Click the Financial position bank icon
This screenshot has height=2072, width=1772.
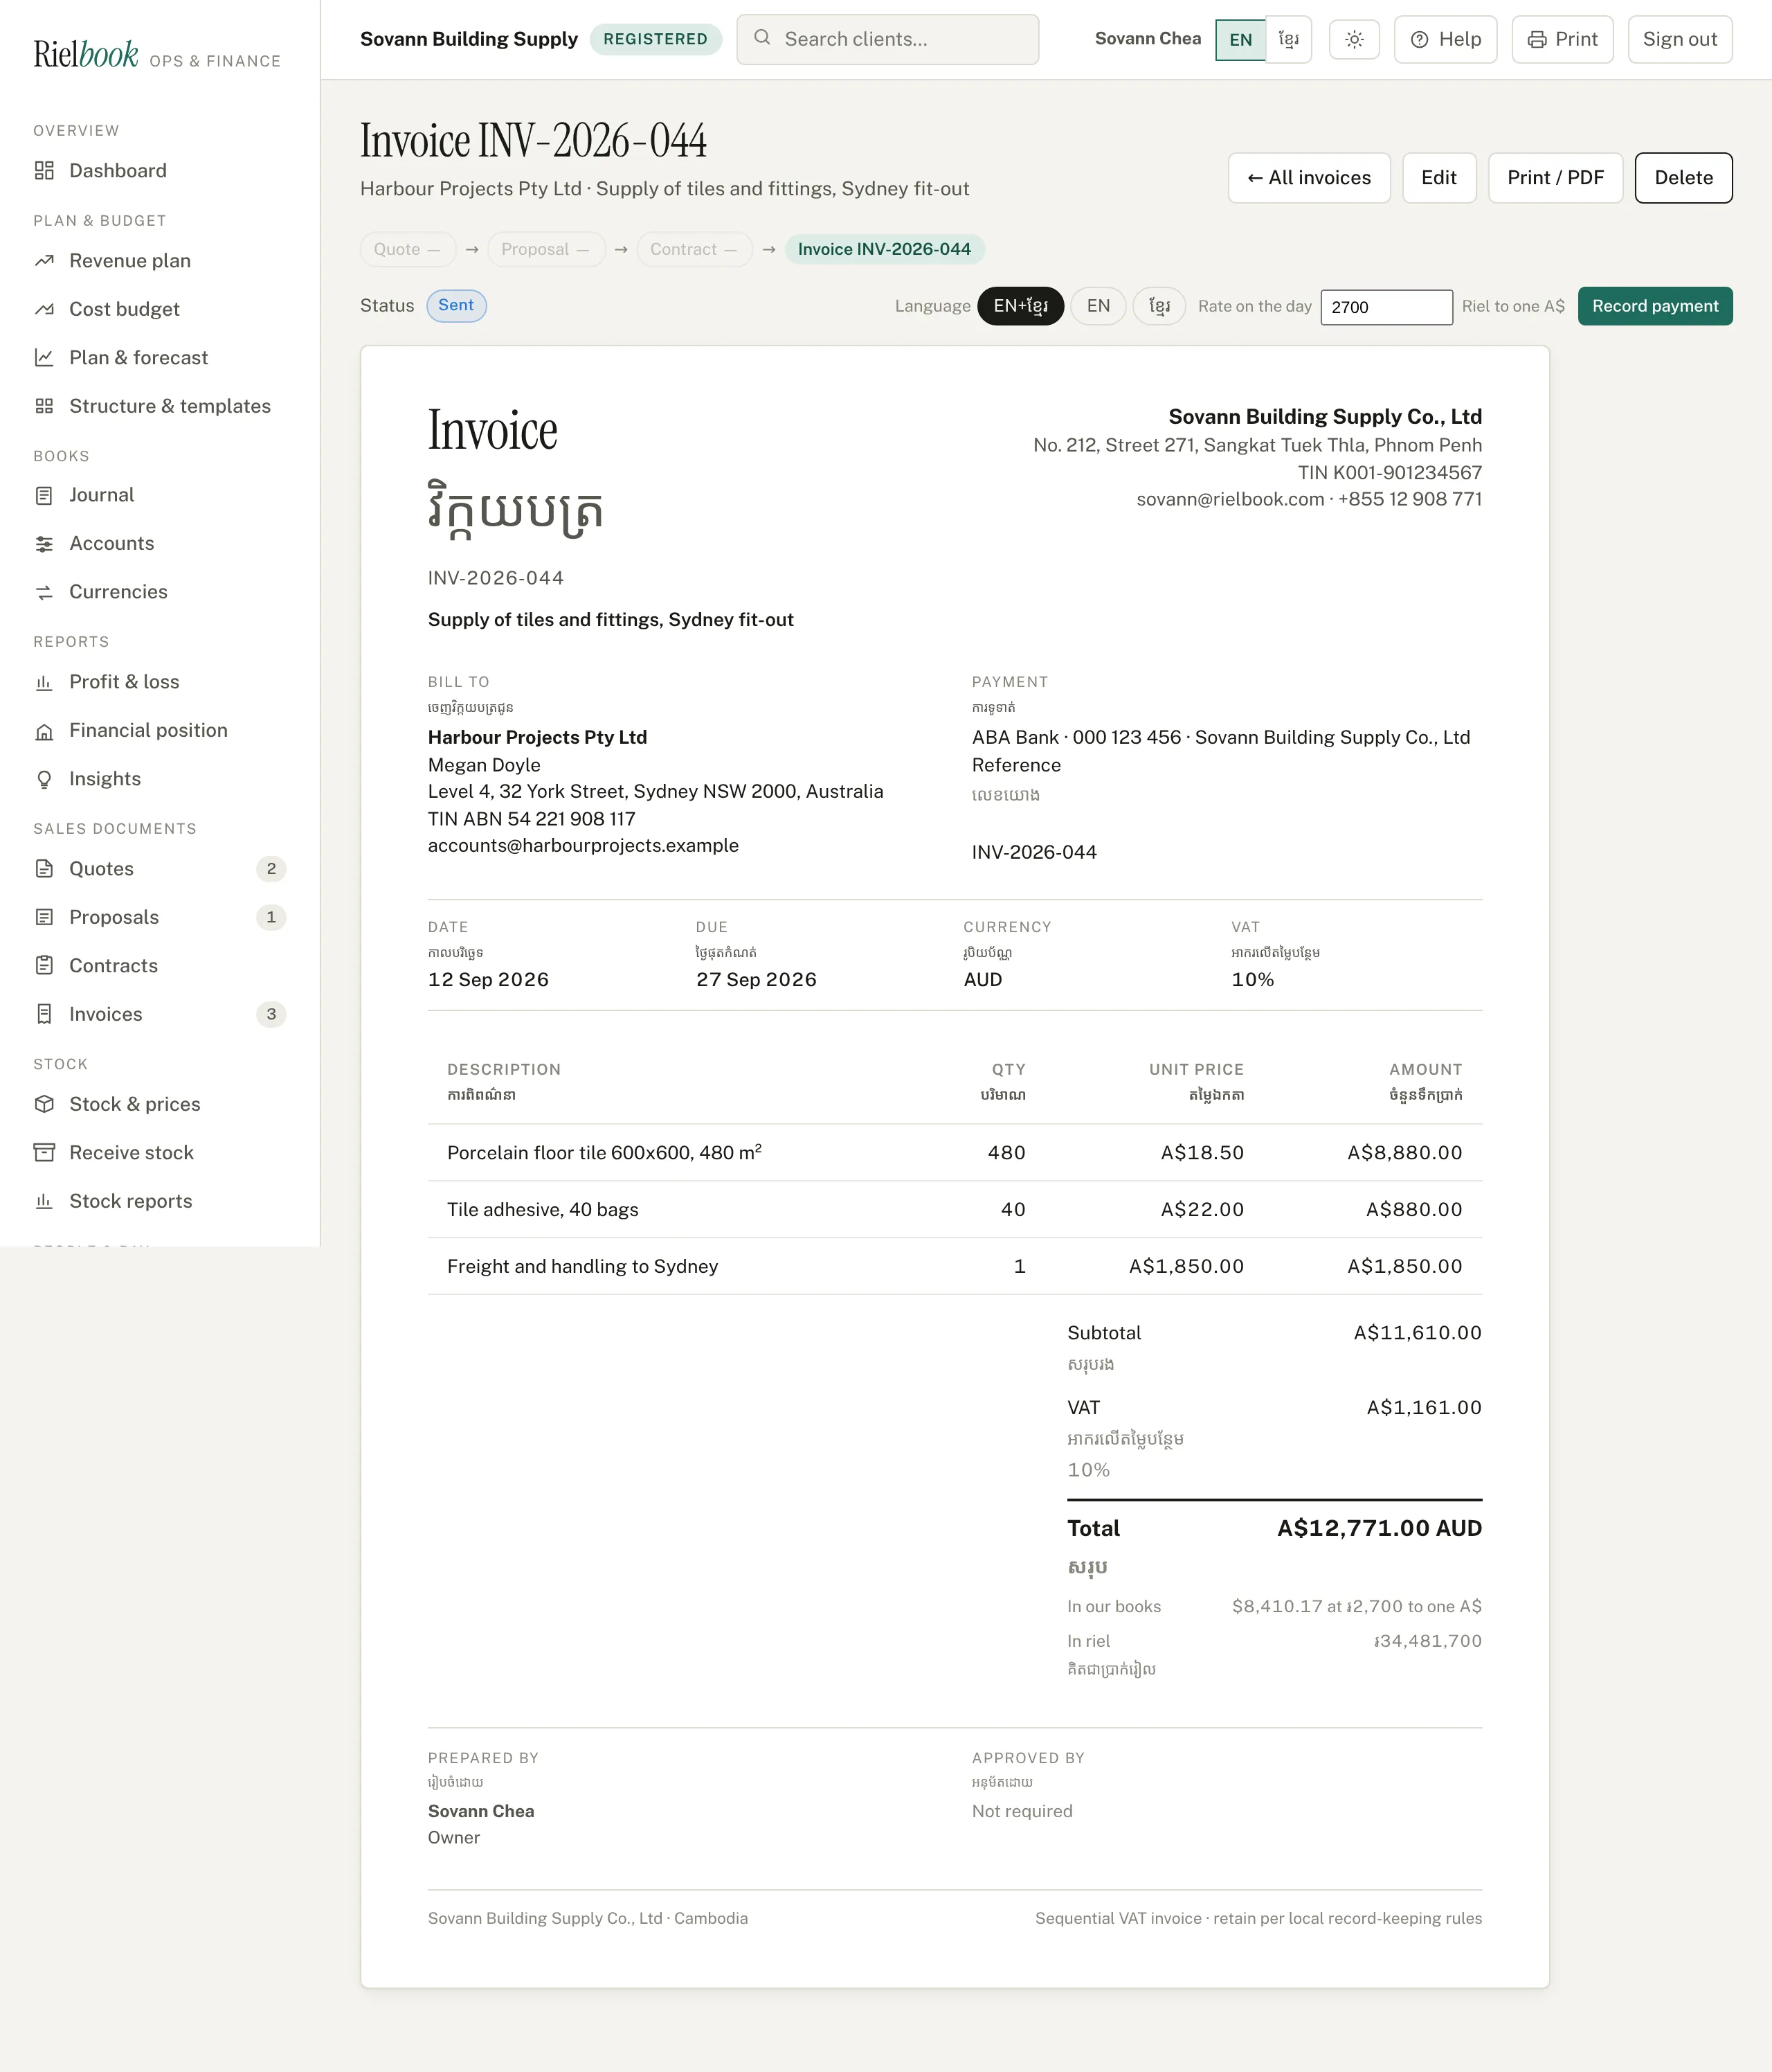(44, 731)
